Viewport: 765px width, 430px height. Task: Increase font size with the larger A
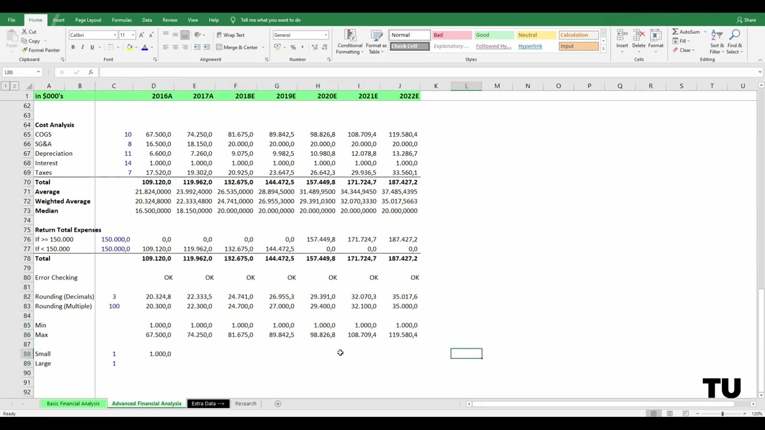pos(142,35)
